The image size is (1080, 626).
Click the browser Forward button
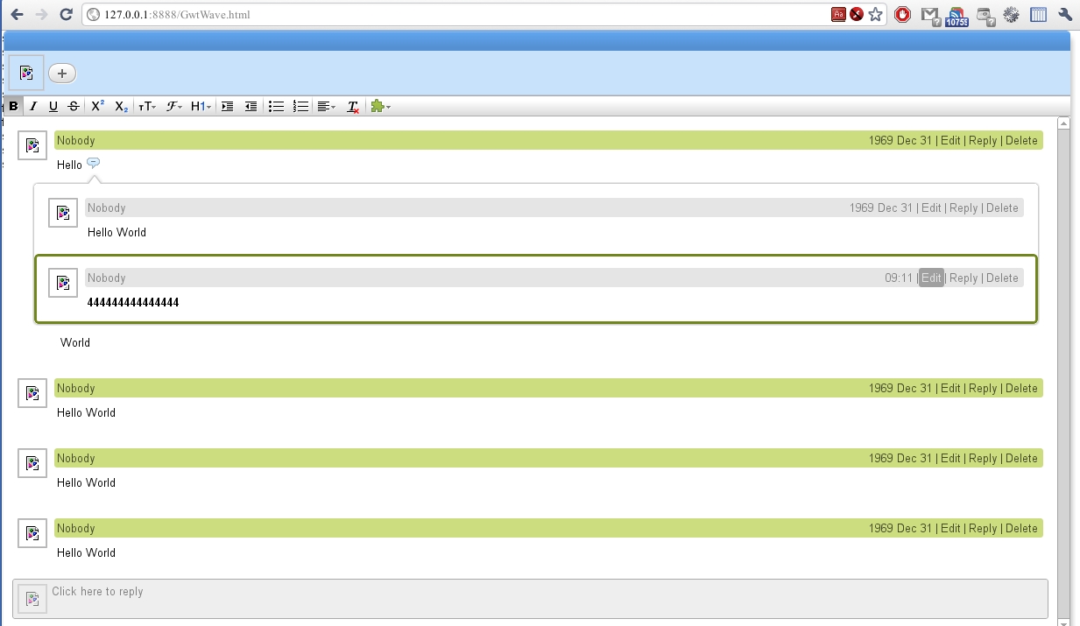coord(41,14)
